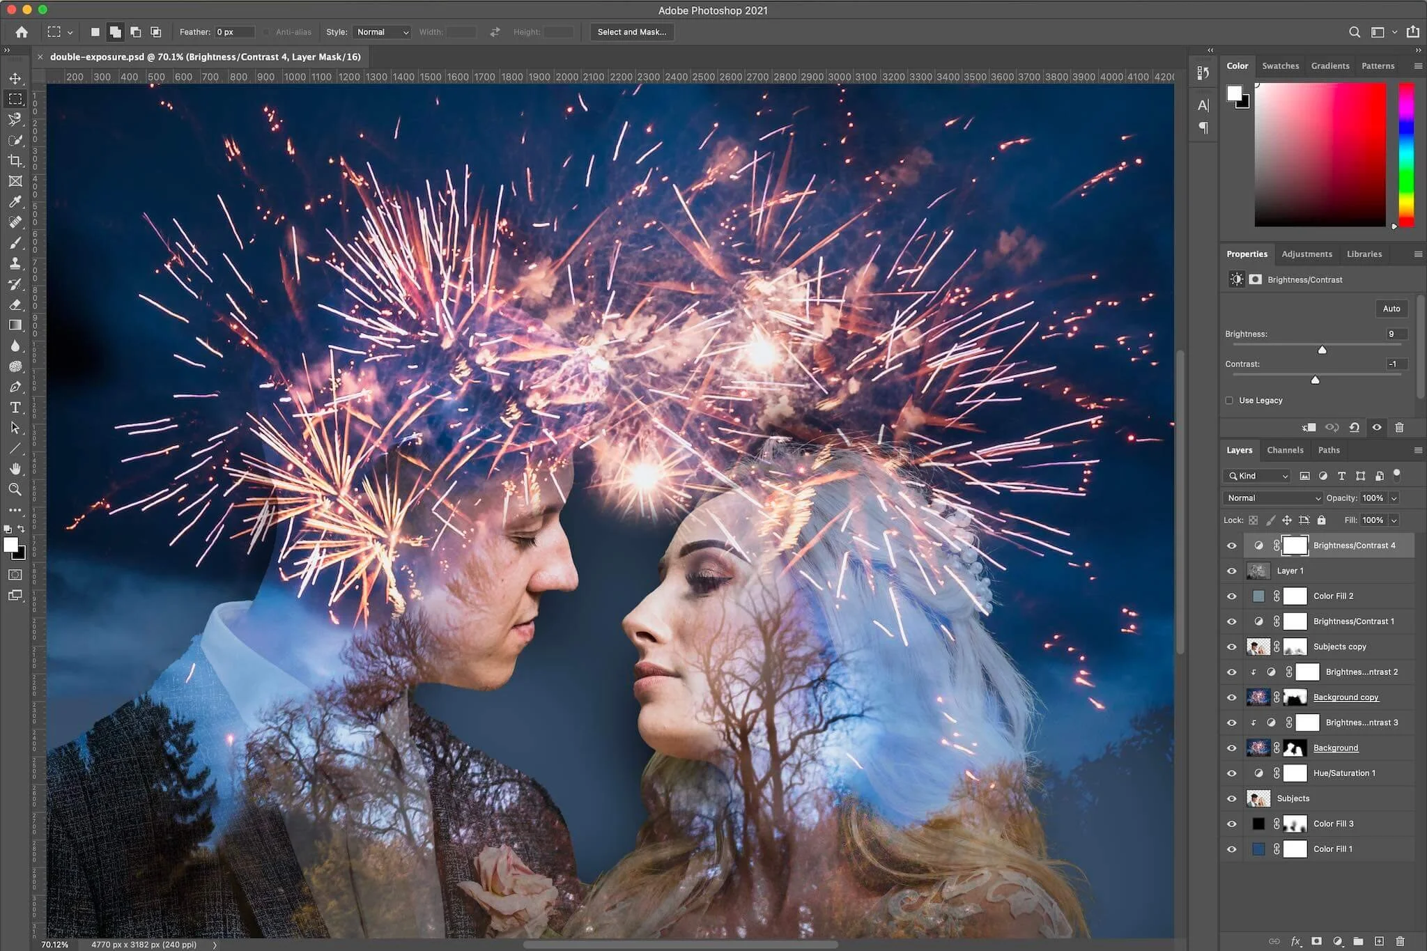Hide the Hue/Saturation 1 layer
The width and height of the screenshot is (1427, 951).
click(1231, 773)
